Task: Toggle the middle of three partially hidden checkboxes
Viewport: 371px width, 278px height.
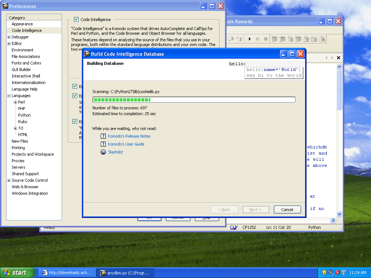Action: 75,96
